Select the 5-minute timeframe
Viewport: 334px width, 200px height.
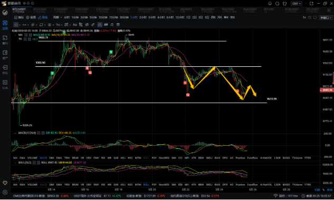coord(93,17)
